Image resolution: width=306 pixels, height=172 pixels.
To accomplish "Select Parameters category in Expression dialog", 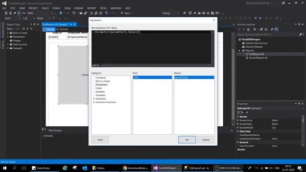I will 101,85.
